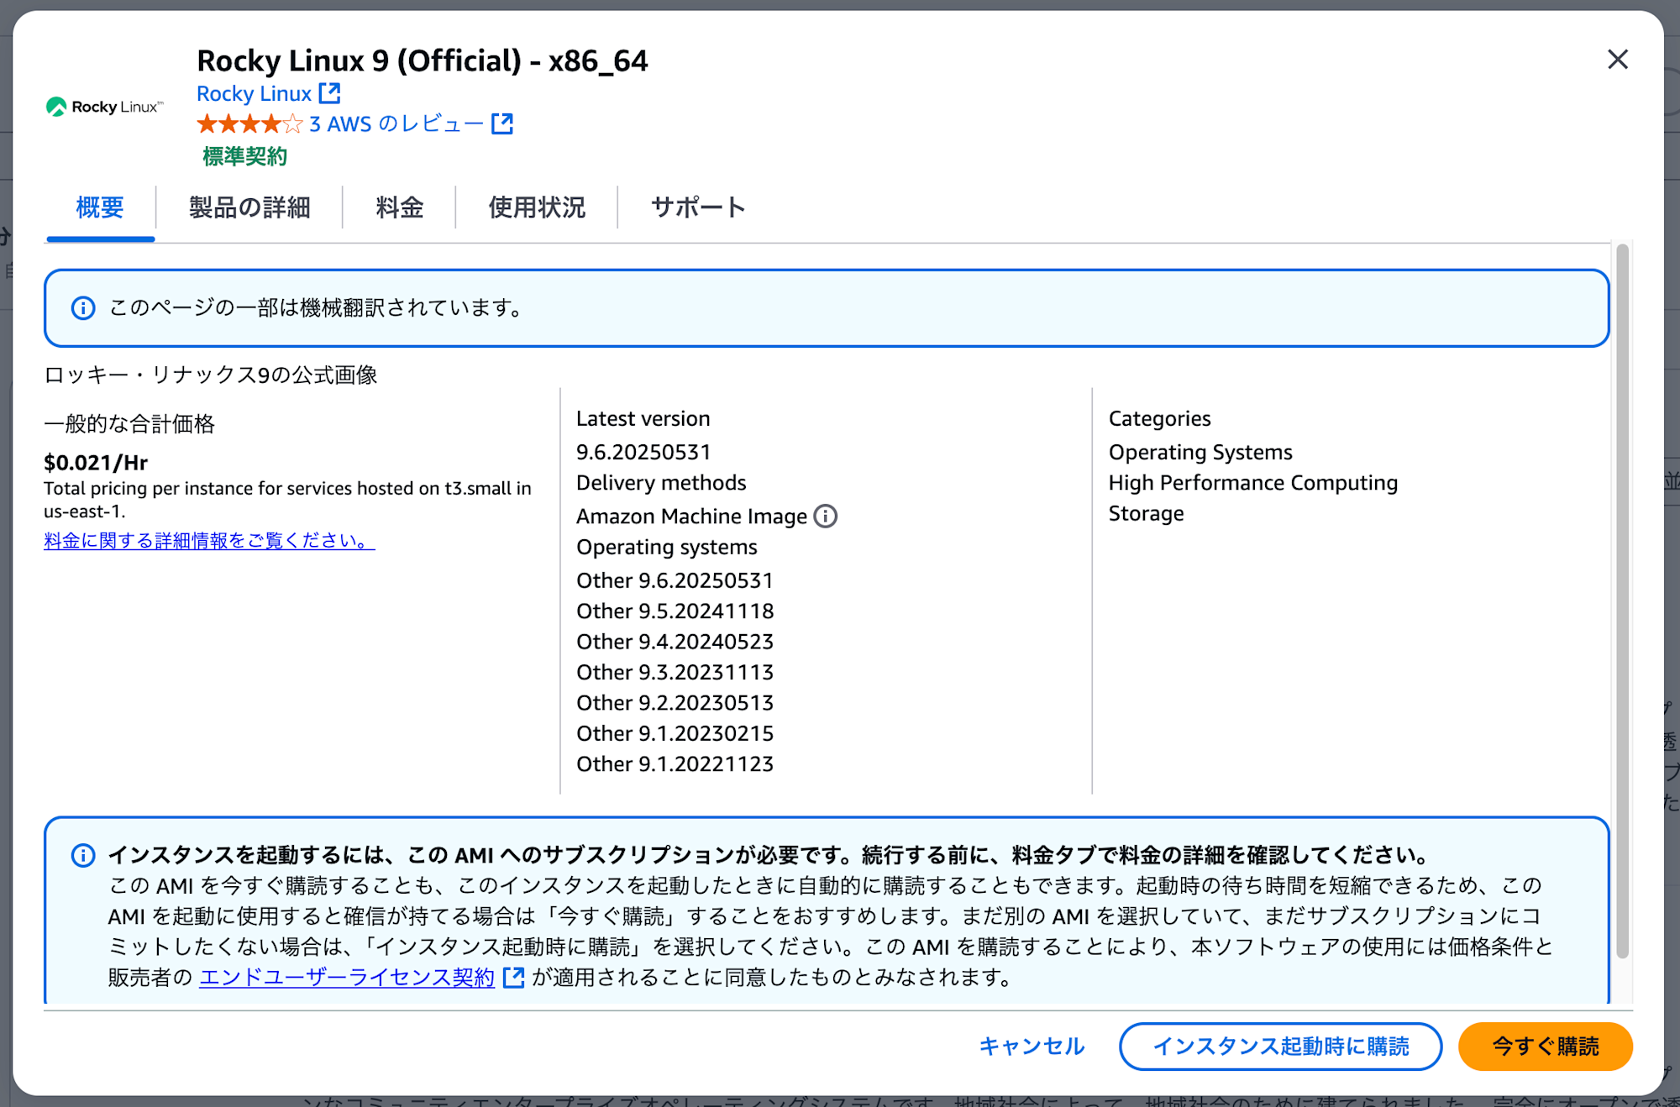Click Other 9.6.20250531 entry
The image size is (1680, 1107).
[x=675, y=580]
